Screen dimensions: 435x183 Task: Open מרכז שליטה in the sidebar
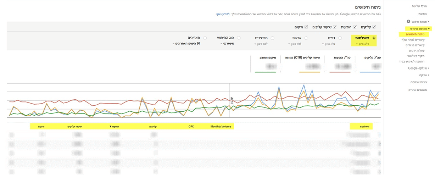(420, 6)
